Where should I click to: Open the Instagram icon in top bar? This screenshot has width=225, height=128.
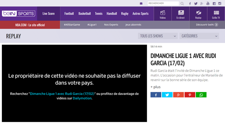(x=220, y=4)
